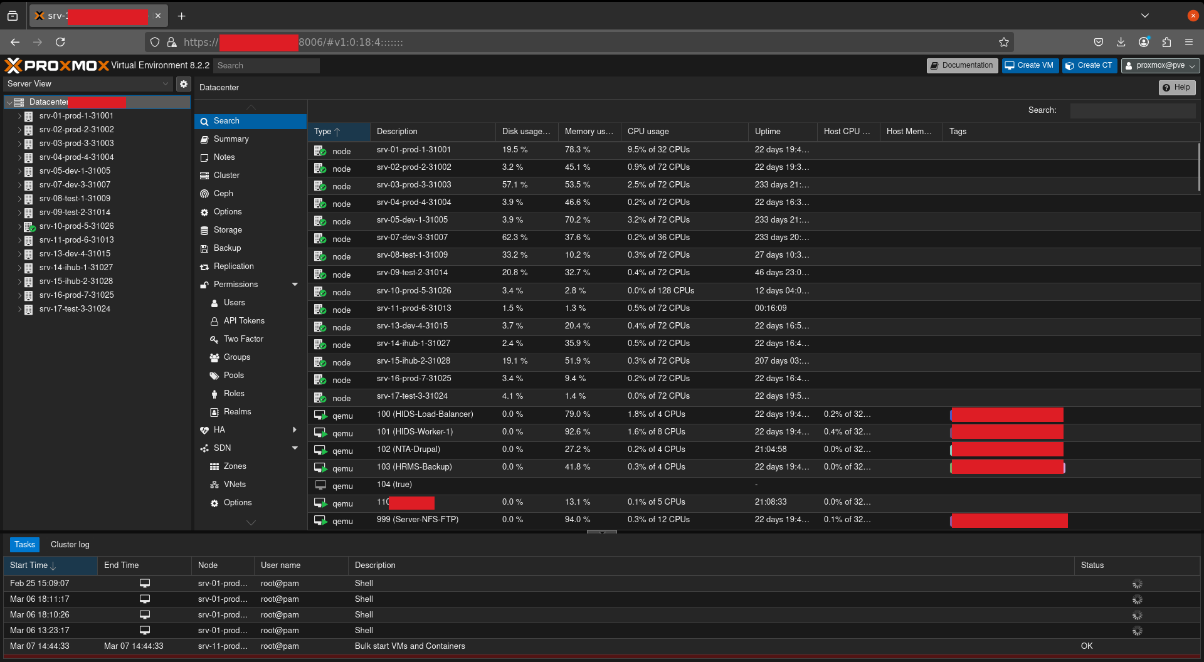Viewport: 1204px width, 662px height.
Task: Click the Create VM button
Action: click(x=1030, y=66)
